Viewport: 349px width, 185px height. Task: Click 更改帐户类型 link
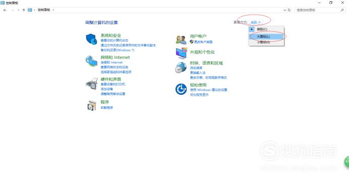point(203,42)
